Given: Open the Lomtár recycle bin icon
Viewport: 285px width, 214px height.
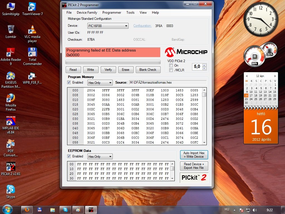Looking at the screenshot, I should point(11,32).
